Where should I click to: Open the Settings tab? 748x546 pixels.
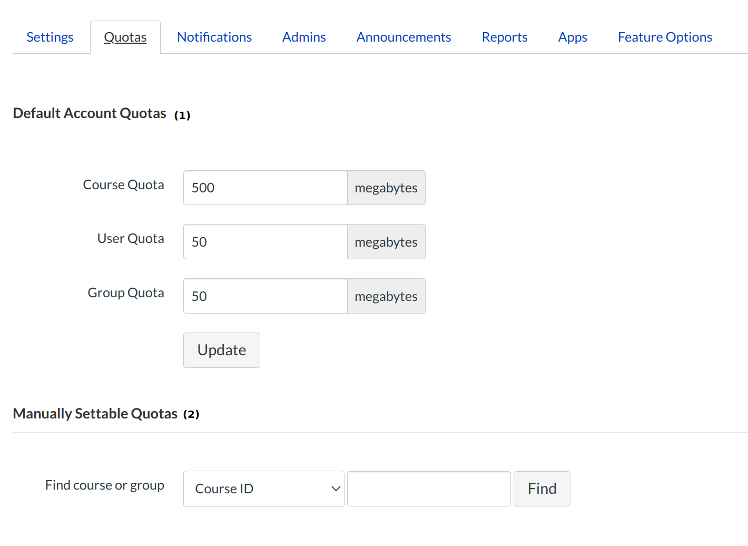coord(50,37)
